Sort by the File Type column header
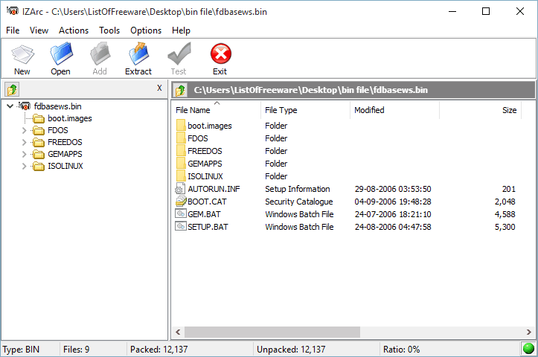538x357 pixels. click(305, 110)
